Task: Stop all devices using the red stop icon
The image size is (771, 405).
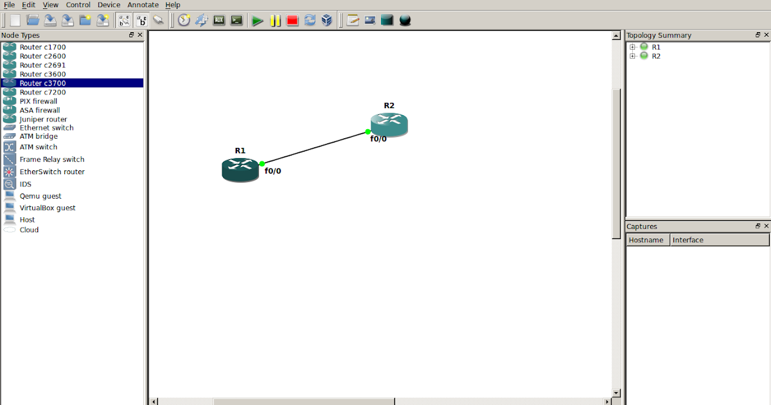Action: tap(292, 20)
